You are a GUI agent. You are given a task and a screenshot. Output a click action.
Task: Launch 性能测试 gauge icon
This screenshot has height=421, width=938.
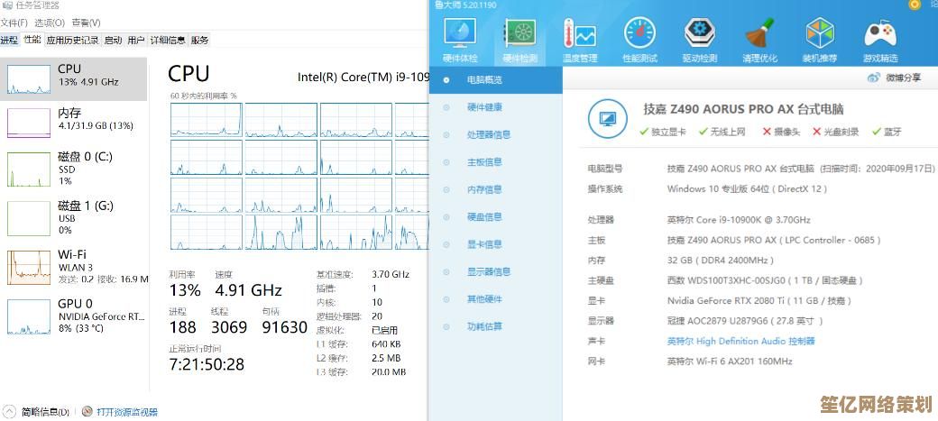click(639, 34)
